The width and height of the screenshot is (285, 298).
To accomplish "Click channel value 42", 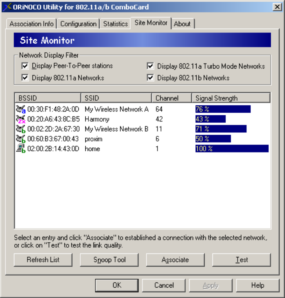I will [x=159, y=119].
